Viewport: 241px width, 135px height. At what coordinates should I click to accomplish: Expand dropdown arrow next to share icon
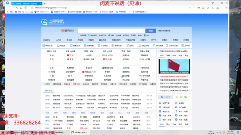click(x=193, y=8)
